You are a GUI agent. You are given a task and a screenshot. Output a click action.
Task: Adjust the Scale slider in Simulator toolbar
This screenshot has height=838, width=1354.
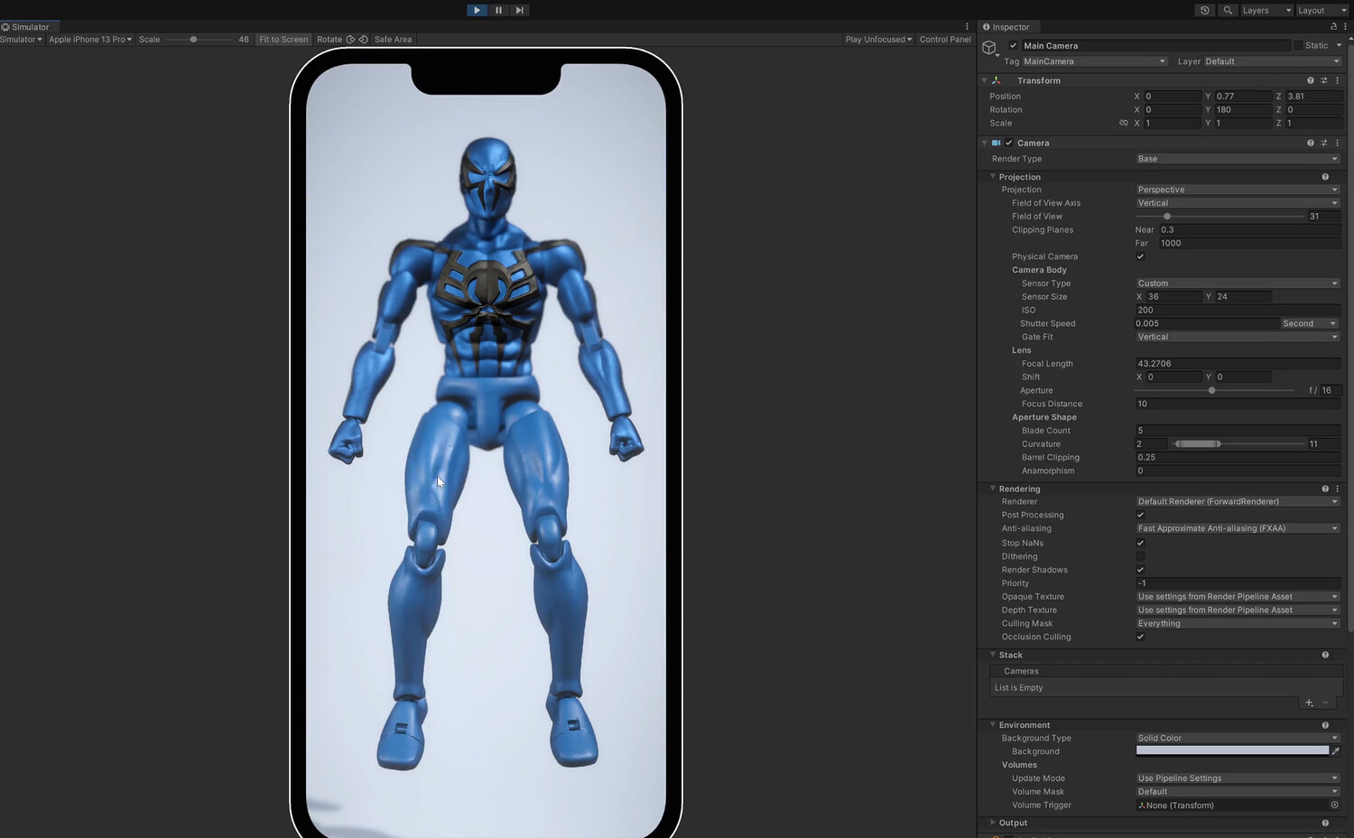pos(193,40)
